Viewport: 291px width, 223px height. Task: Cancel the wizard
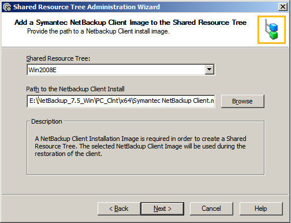(x=211, y=209)
